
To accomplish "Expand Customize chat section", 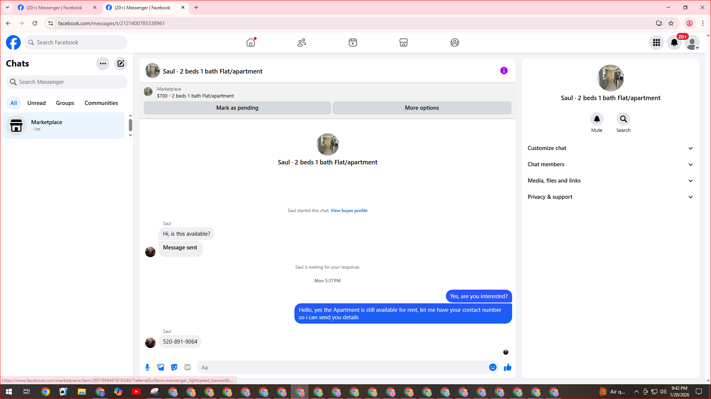I will [610, 148].
